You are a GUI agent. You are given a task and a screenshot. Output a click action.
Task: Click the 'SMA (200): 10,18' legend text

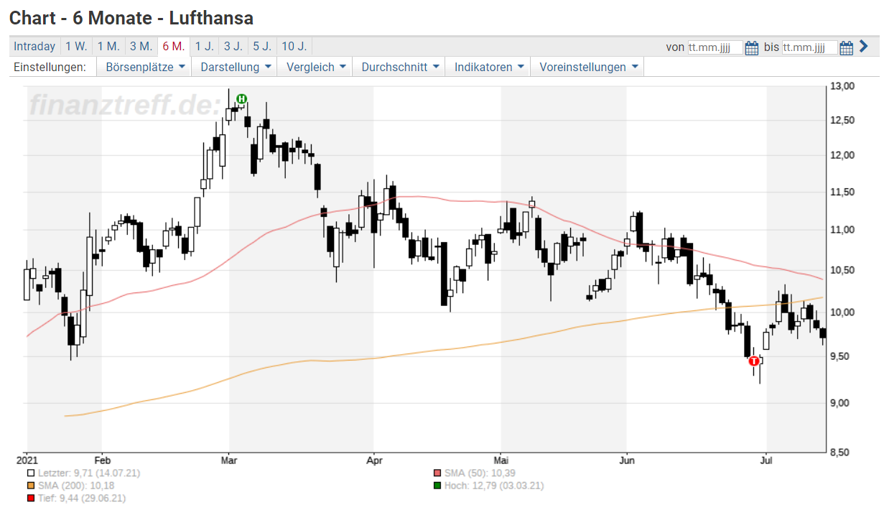click(x=78, y=486)
